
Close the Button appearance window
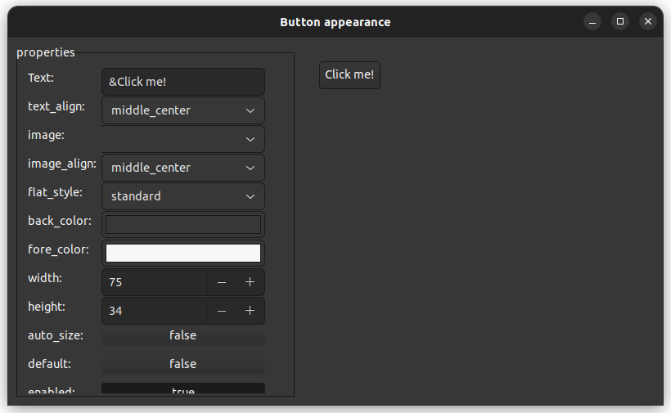[x=648, y=22]
